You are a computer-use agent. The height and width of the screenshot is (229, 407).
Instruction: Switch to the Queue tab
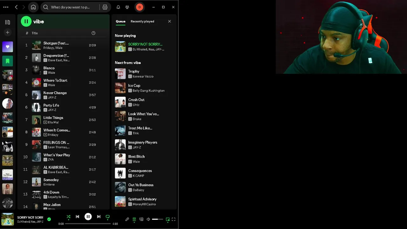pyautogui.click(x=121, y=21)
